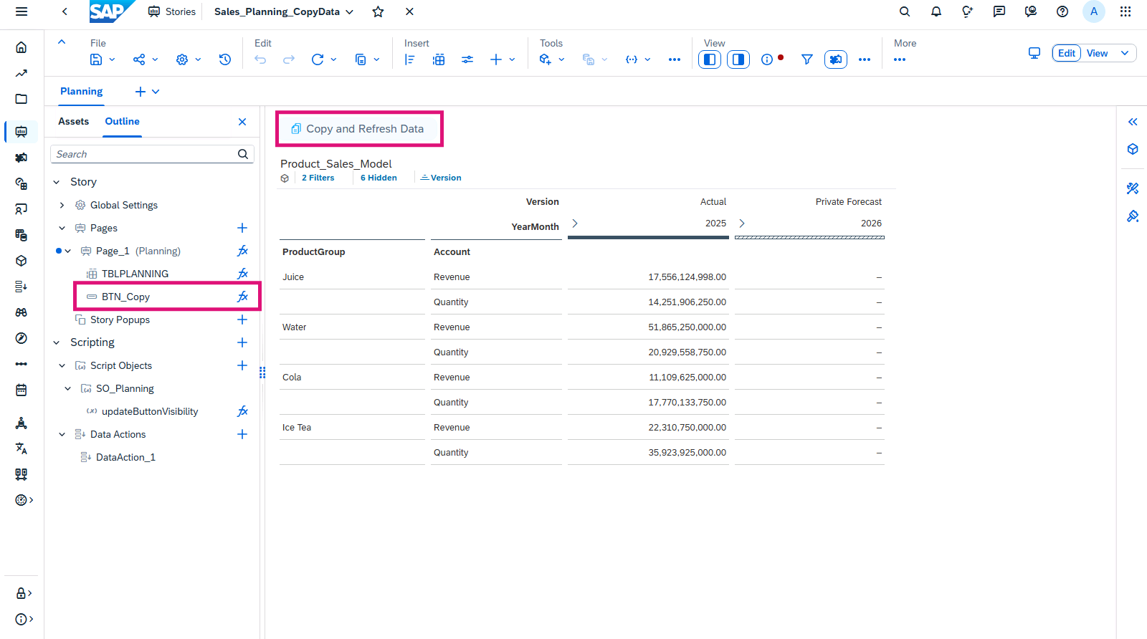Add a script object with plus icon
The image size is (1147, 639).
pyautogui.click(x=242, y=365)
